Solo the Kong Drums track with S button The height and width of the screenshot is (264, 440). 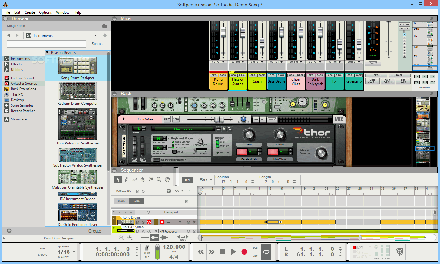(143, 222)
